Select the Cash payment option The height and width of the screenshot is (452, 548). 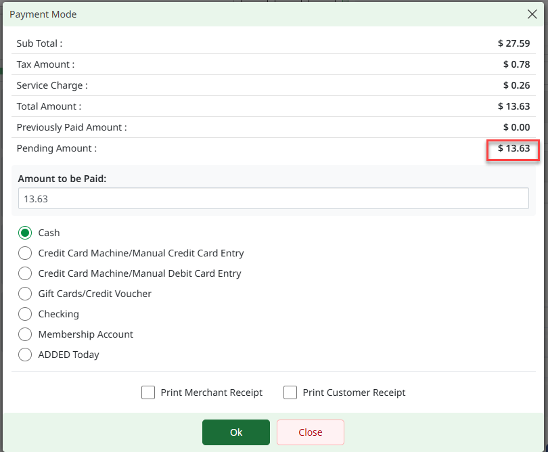point(25,233)
